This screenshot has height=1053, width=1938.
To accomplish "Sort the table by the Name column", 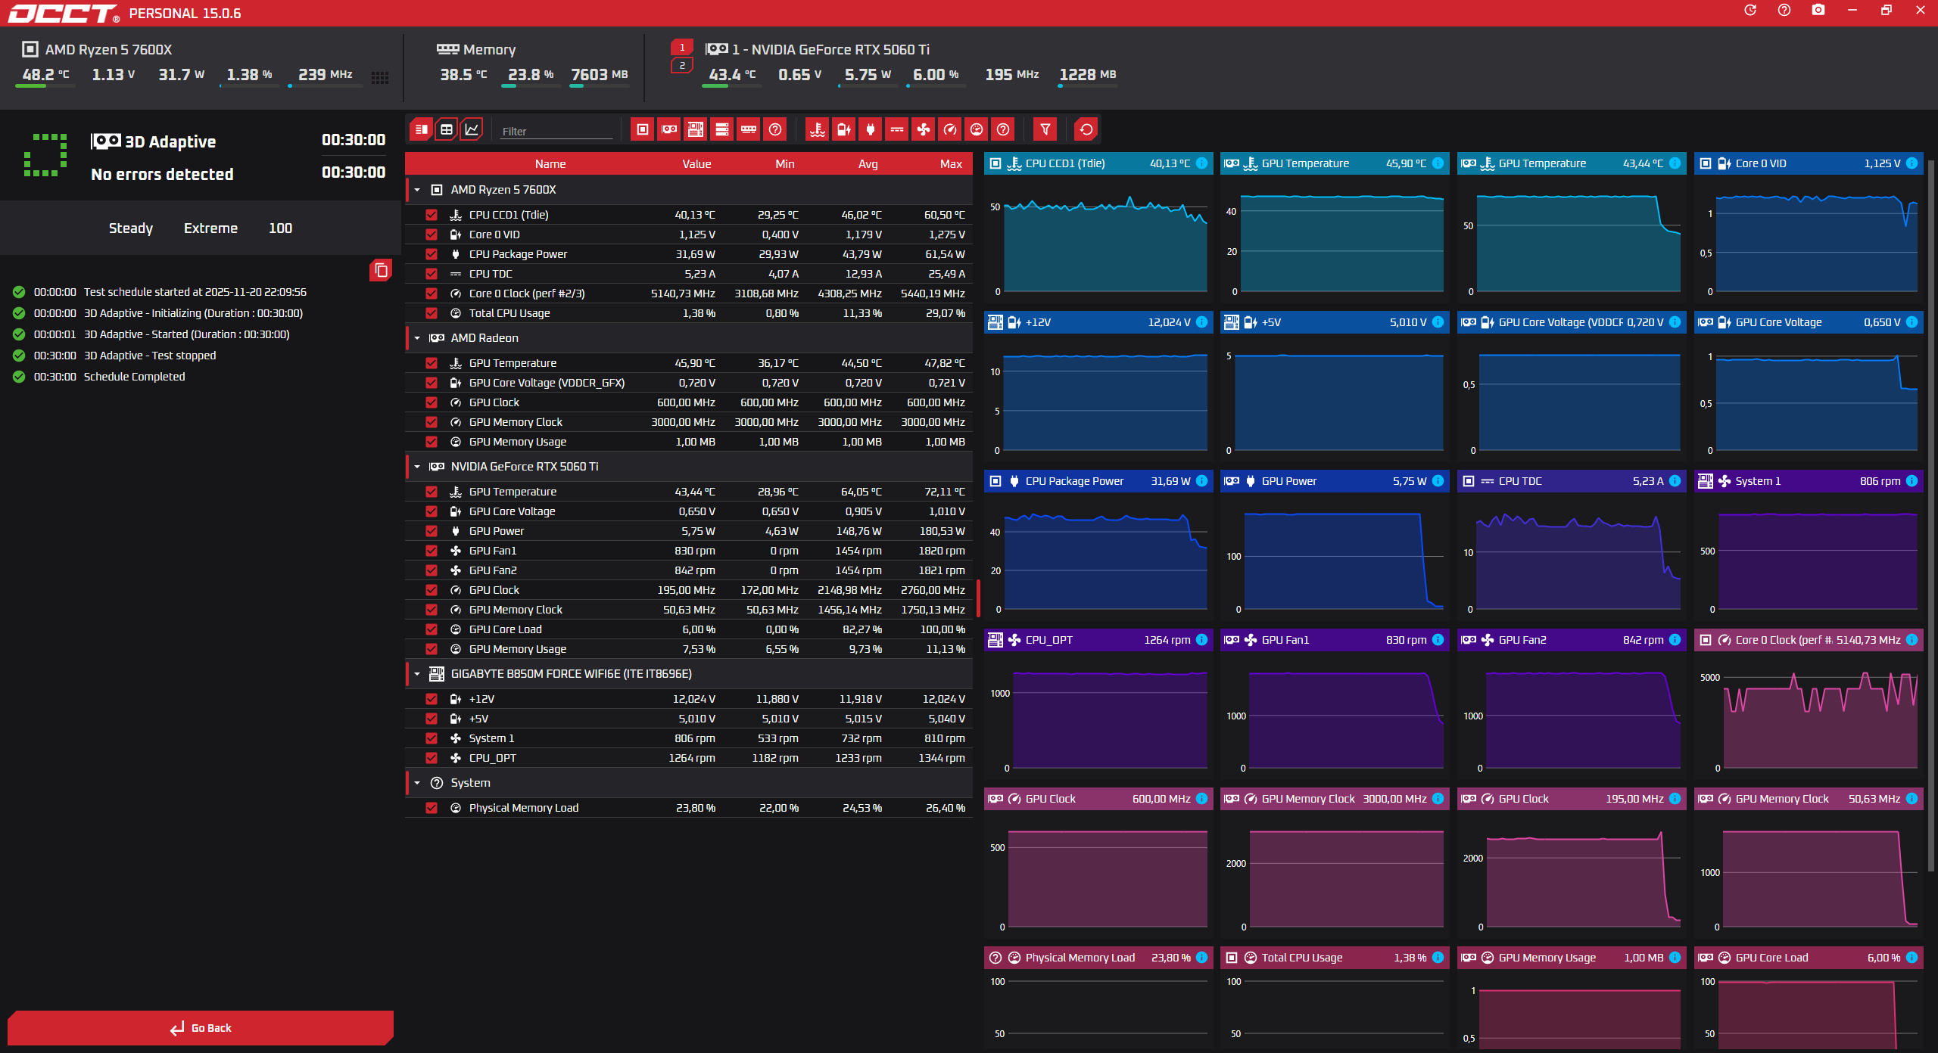I will tap(550, 164).
